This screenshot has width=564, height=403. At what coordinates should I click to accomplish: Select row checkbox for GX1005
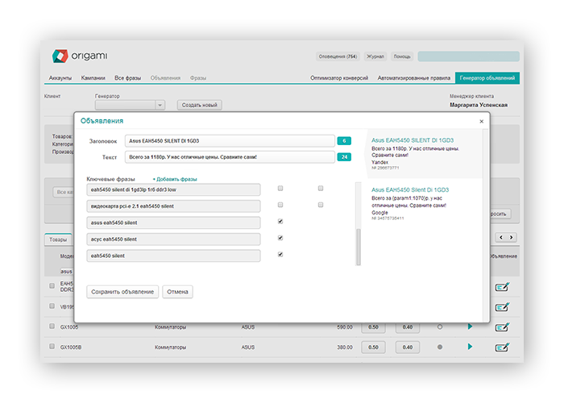point(52,326)
